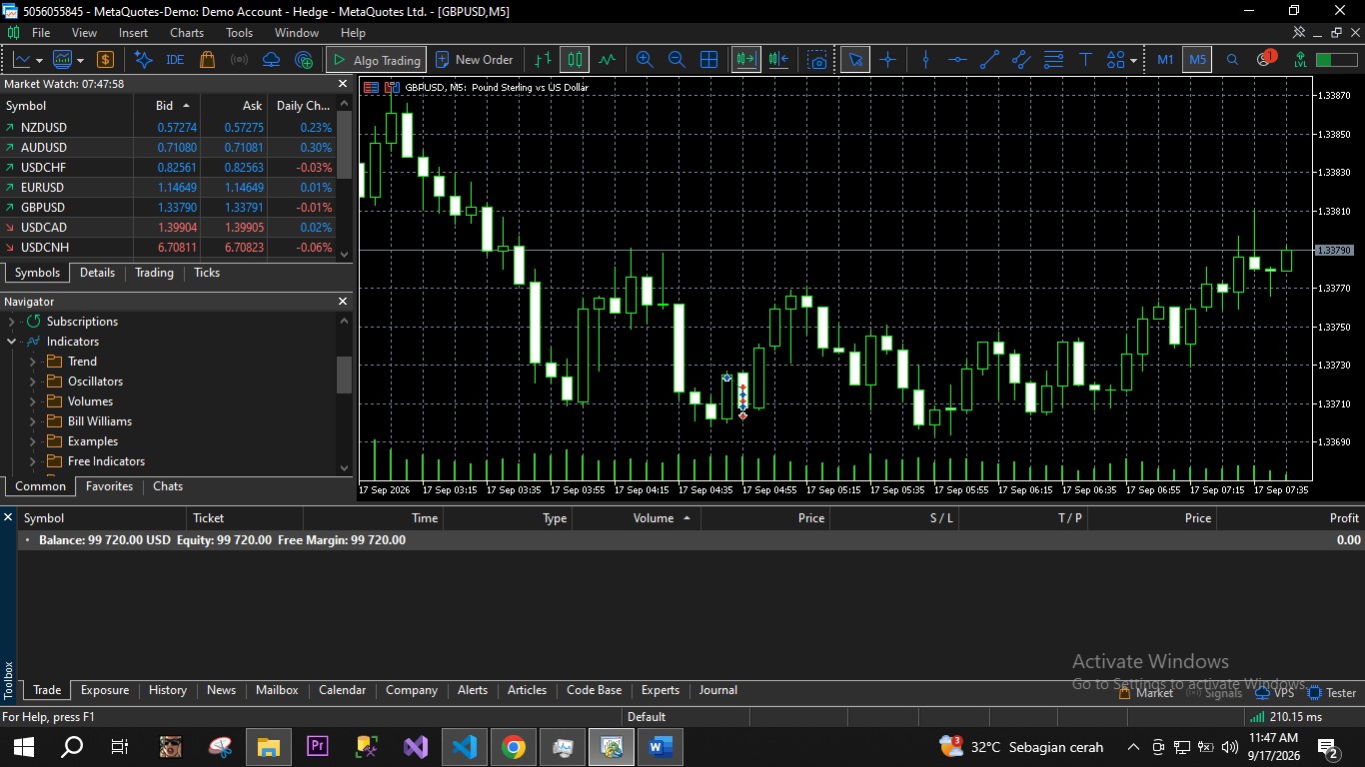Screen dimensions: 1365x767
Task: Open the History tab in Toolbox
Action: [x=167, y=690]
